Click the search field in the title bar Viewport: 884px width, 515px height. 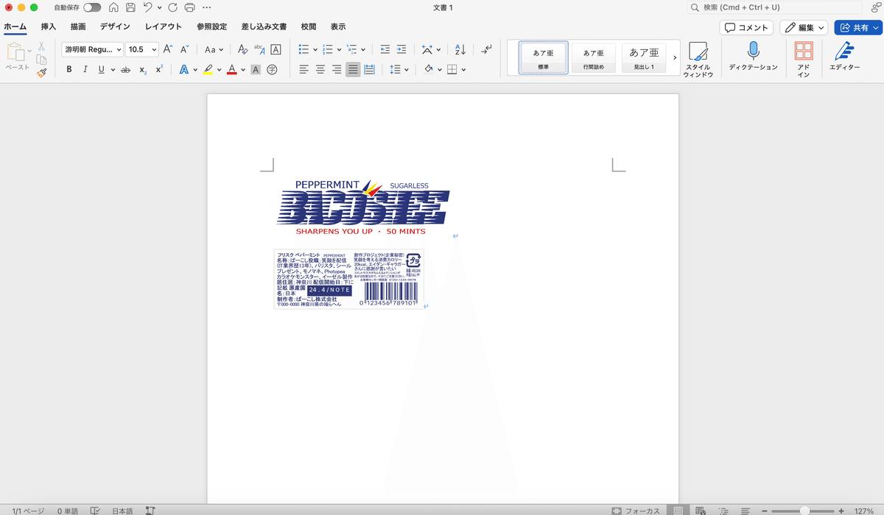pyautogui.click(x=773, y=7)
